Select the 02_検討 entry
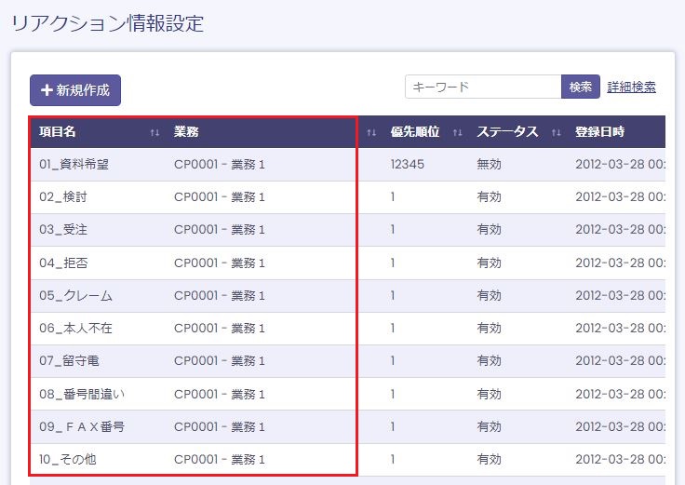The height and width of the screenshot is (485, 685). 63,197
